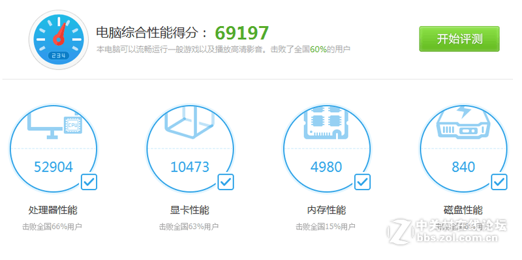Click the 内存性能 label

click(326, 210)
